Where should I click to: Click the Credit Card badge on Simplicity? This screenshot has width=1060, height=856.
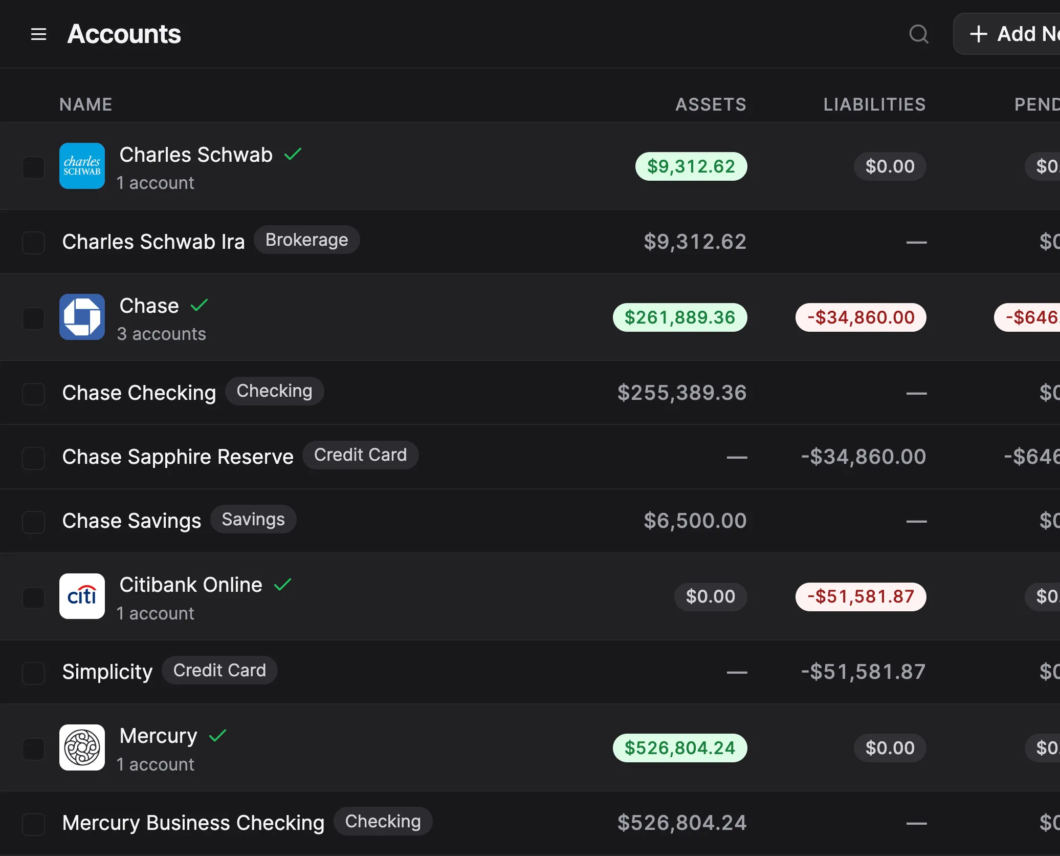pyautogui.click(x=219, y=670)
